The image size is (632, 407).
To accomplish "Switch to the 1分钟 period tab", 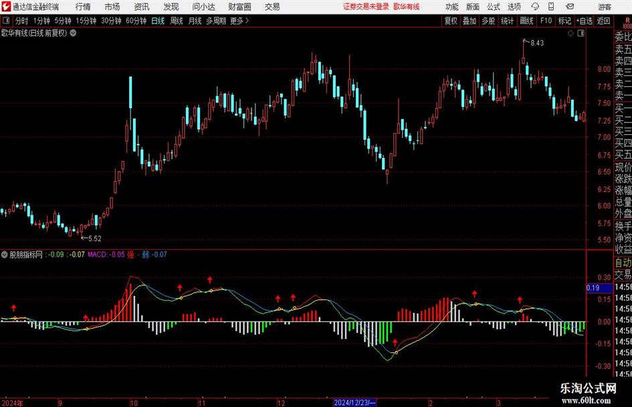I will click(41, 21).
